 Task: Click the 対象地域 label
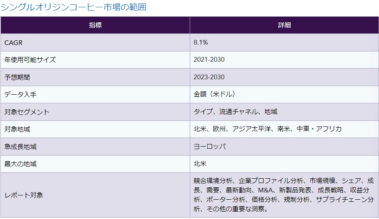coord(17,129)
